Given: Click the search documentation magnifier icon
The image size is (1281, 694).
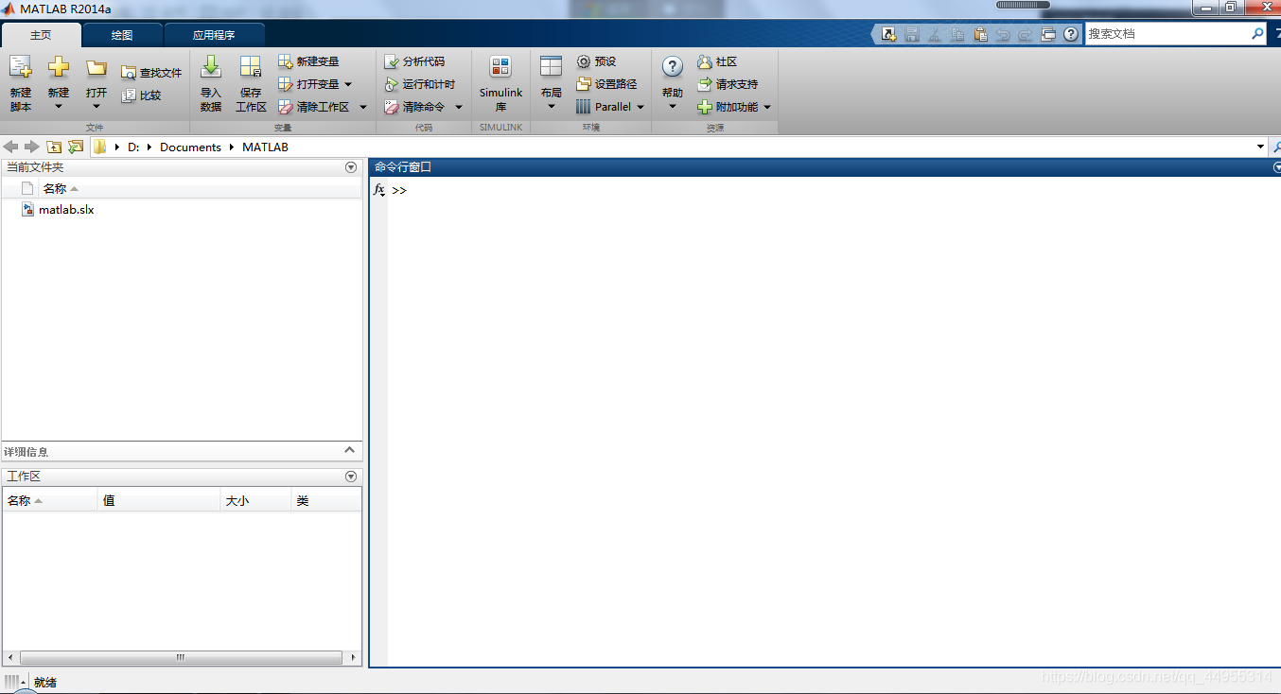Looking at the screenshot, I should pos(1257,33).
